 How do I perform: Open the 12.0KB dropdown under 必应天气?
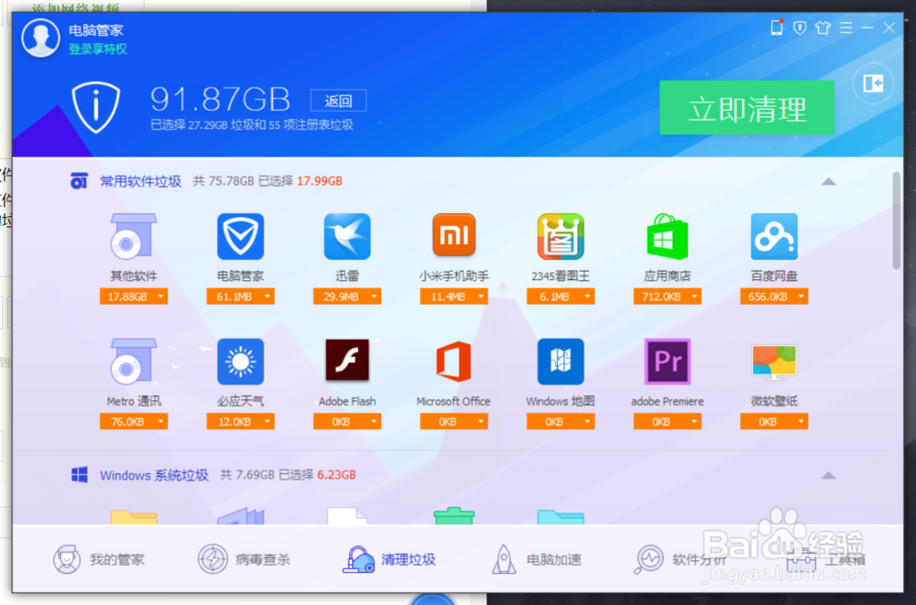coord(240,422)
